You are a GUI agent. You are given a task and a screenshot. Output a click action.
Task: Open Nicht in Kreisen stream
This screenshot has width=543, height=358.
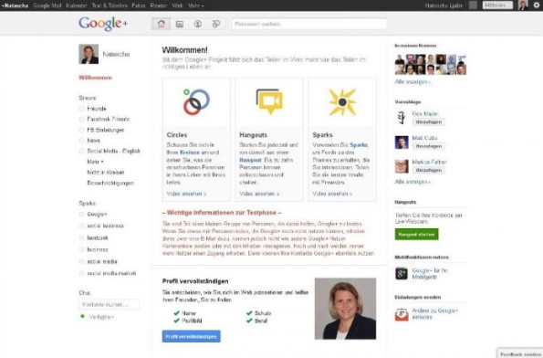click(x=106, y=173)
